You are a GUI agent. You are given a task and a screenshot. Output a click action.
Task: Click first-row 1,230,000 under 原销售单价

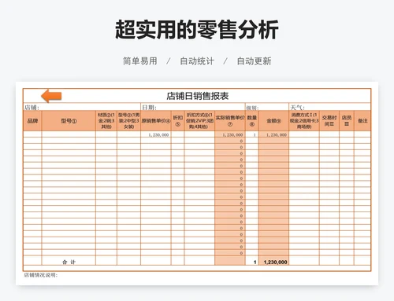click(x=158, y=135)
